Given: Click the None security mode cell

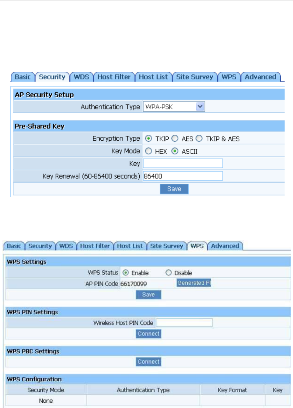Looking at the screenshot, I should 46,401.
